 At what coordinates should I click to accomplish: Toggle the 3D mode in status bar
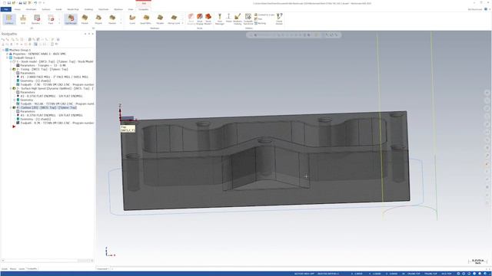pyautogui.click(x=404, y=274)
